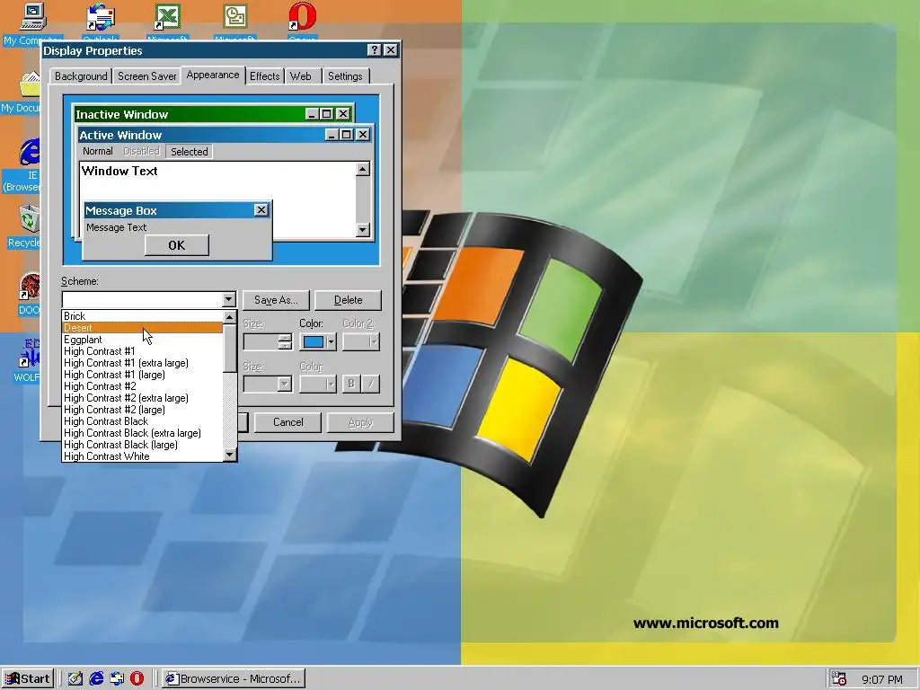920x690 pixels.
Task: Switch to the Effects tab
Action: [x=265, y=76]
